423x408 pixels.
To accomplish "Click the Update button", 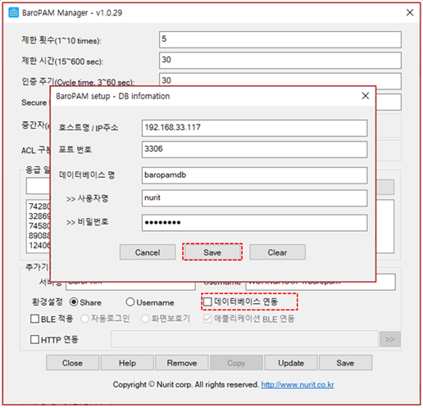I will (x=291, y=363).
